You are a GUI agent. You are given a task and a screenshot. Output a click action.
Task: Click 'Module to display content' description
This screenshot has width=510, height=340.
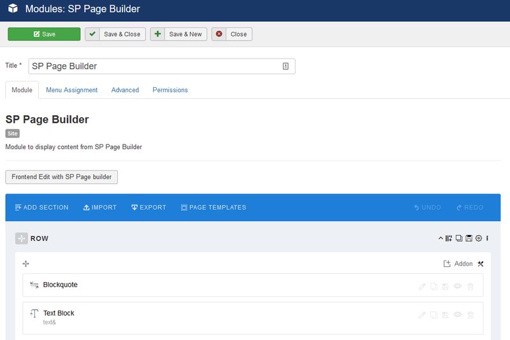click(x=73, y=147)
